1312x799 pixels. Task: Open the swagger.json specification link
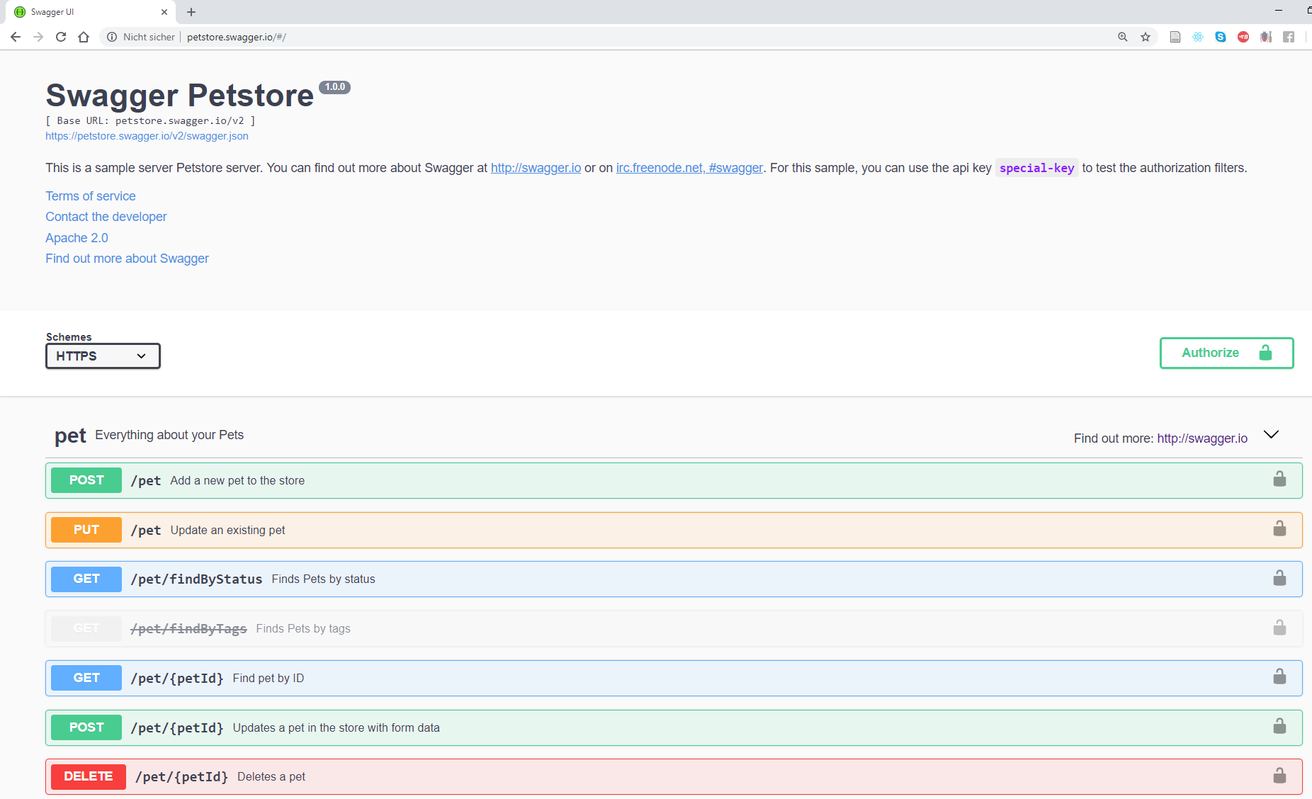[147, 136]
